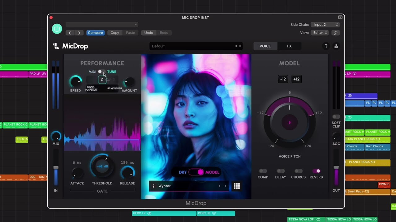Disable the REVERB effect toggle
The height and width of the screenshot is (222, 396).
coord(316,171)
